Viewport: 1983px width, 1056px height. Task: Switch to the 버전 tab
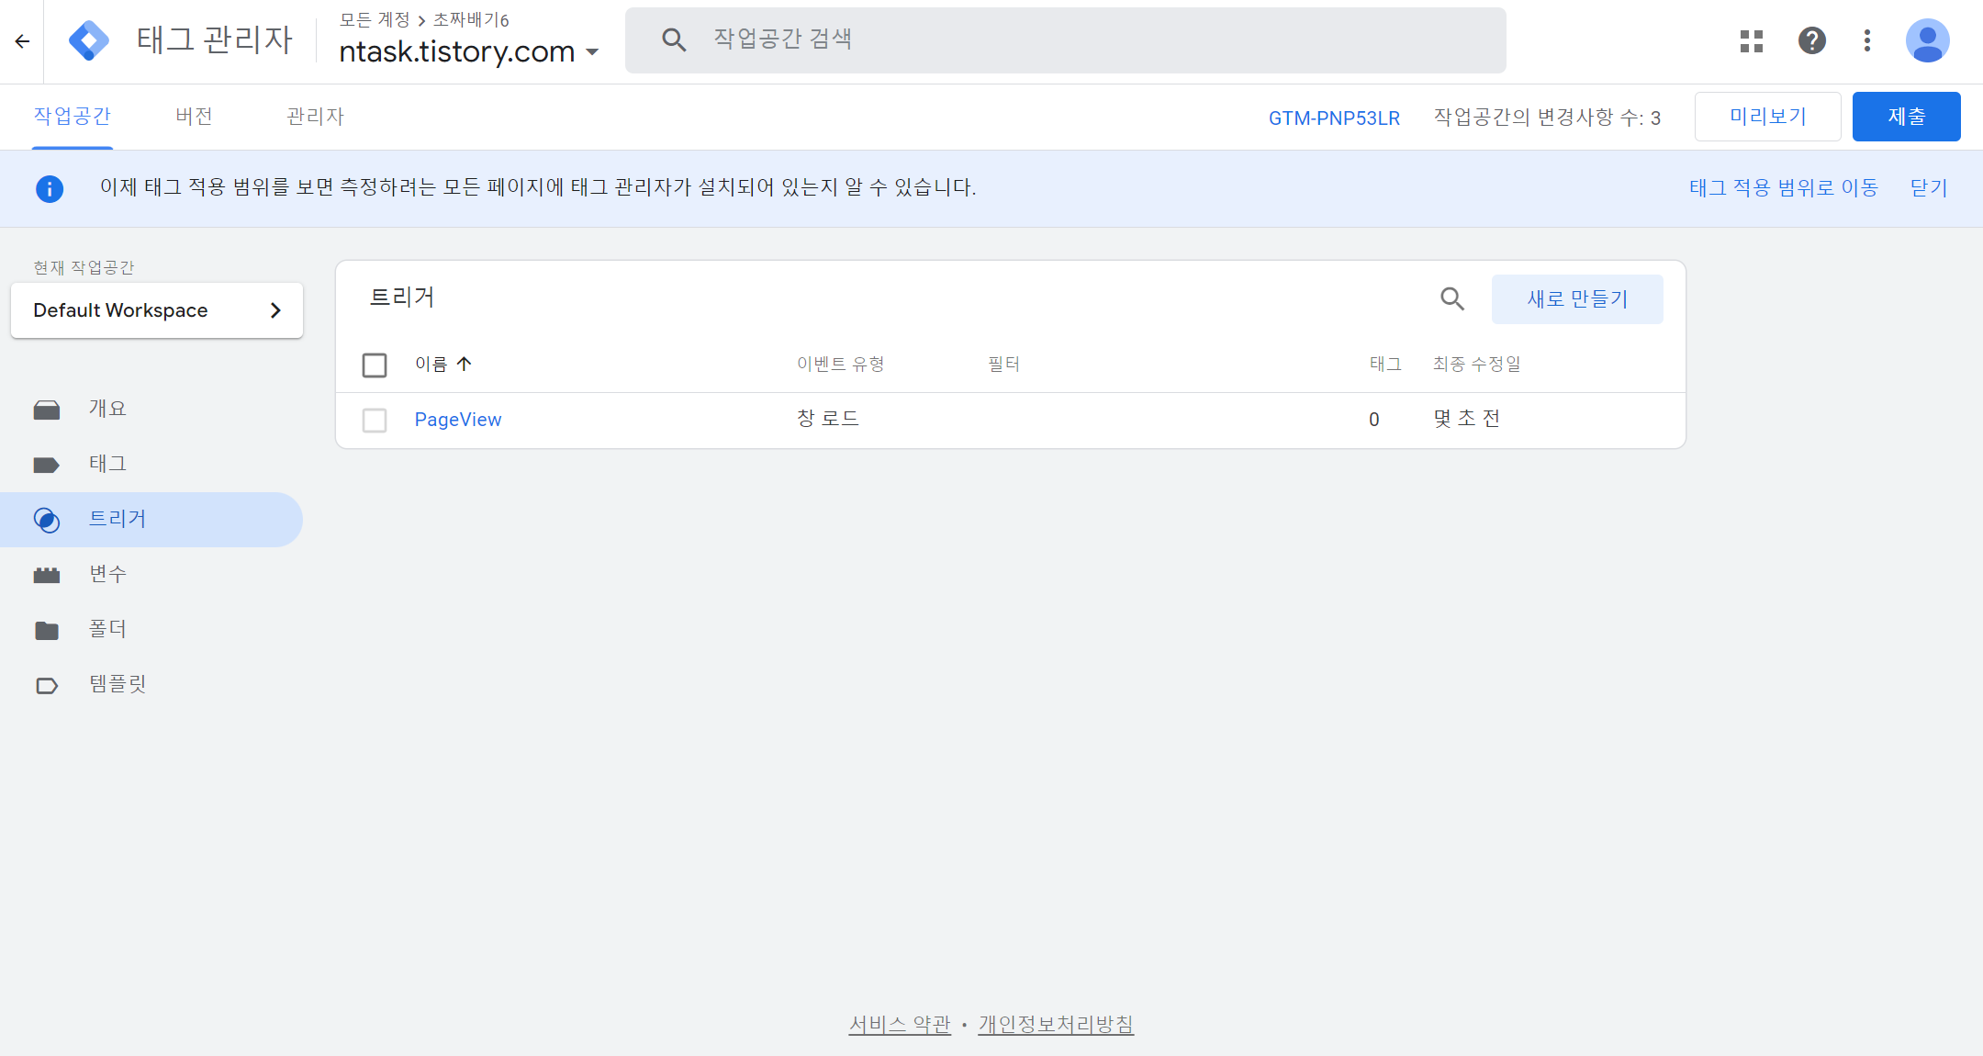coord(194,117)
